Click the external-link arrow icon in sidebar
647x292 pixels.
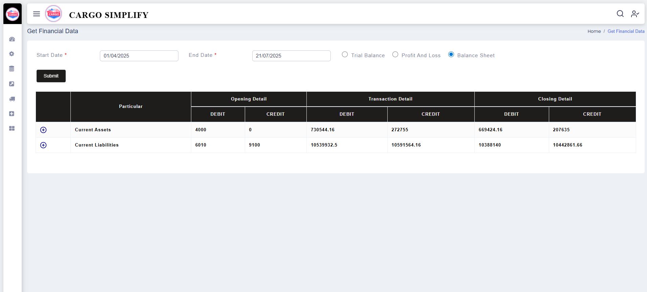(12, 84)
